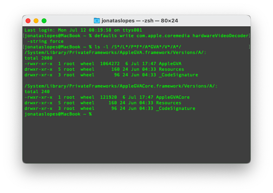273x193 pixels.
Task: Click '_CodeSignature' under AppleGVACore.framework listing
Action: pyautogui.click(x=176, y=109)
